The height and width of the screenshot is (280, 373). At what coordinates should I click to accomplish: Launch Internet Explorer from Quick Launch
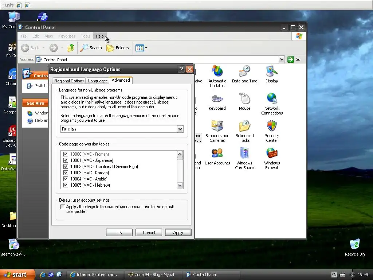pos(43,275)
